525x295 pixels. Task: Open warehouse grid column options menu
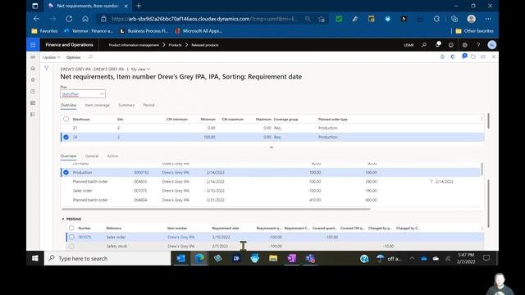(482, 119)
